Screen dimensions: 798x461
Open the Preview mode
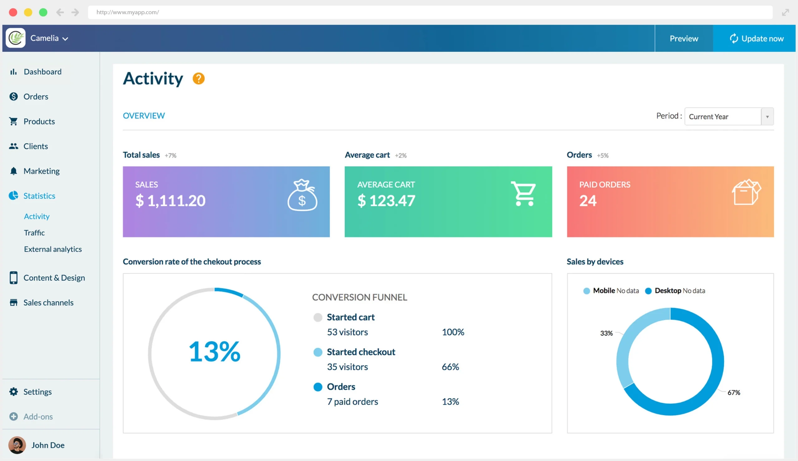(x=684, y=38)
